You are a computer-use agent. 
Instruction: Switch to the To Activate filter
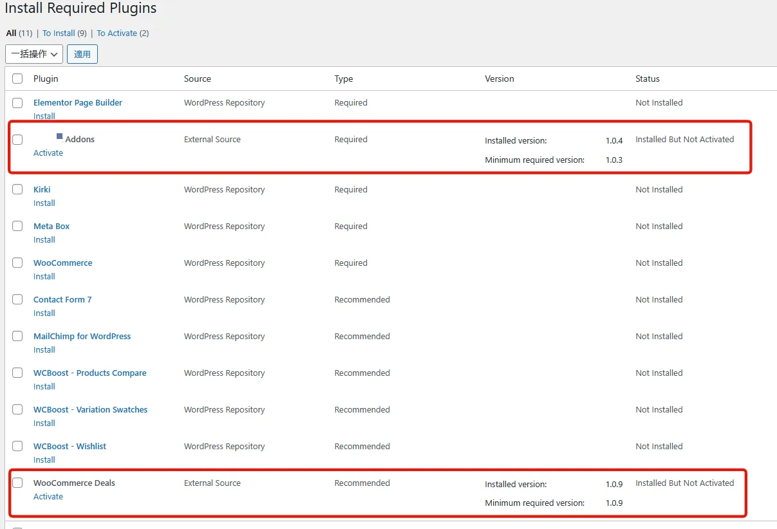click(117, 33)
